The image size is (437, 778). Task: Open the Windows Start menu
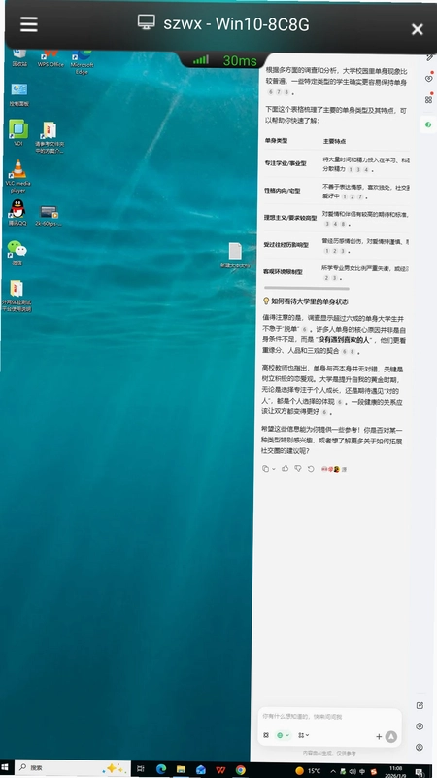pos(5,768)
